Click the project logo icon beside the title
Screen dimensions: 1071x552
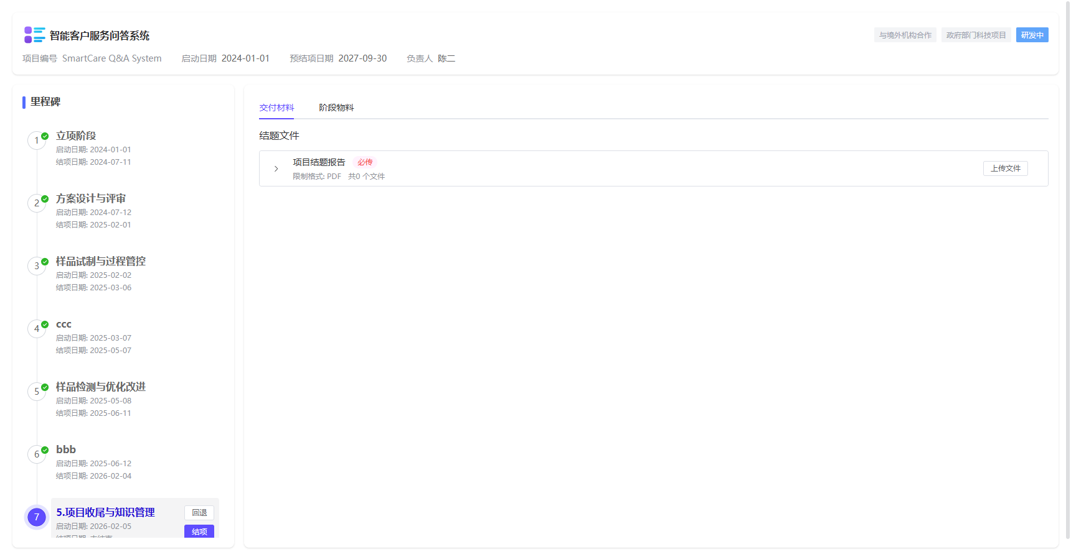[x=34, y=35]
